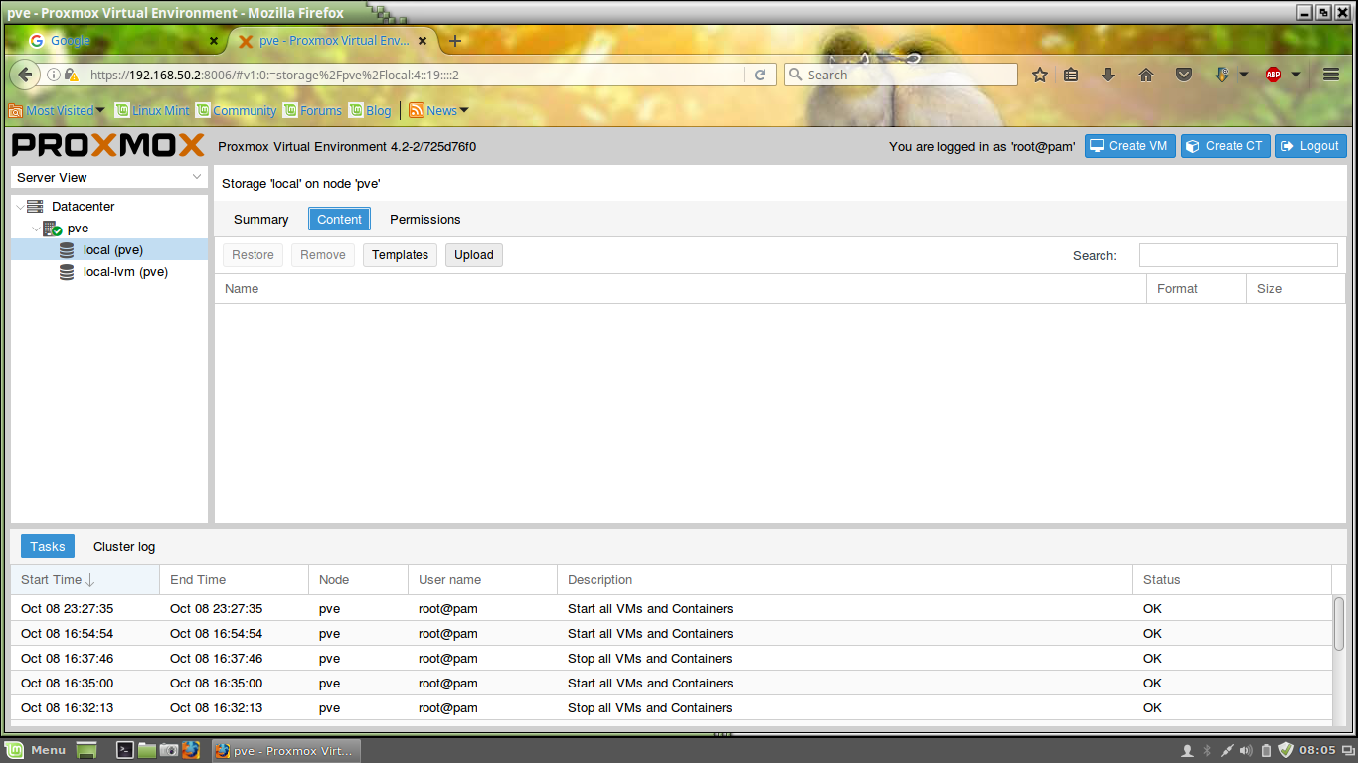Click the content Search input field
The height and width of the screenshot is (763, 1358).
[x=1239, y=255]
